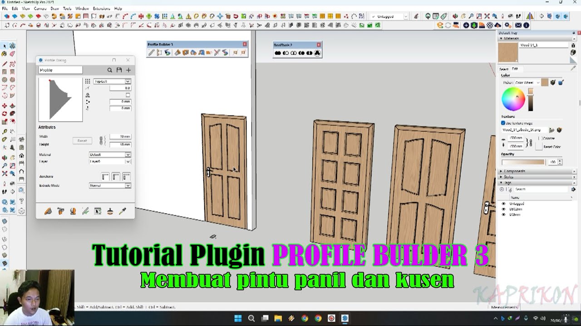
Task: Click the profile shape preview thumbnail
Action: pyautogui.click(x=60, y=100)
